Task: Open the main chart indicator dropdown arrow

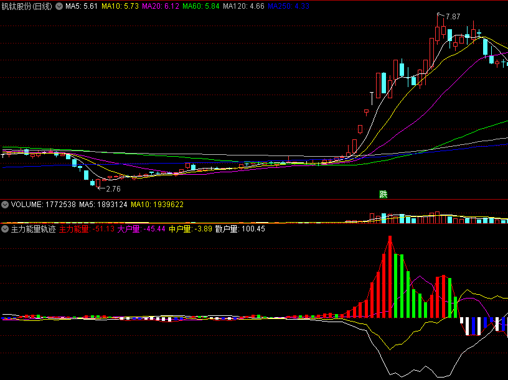Action: [x=59, y=6]
